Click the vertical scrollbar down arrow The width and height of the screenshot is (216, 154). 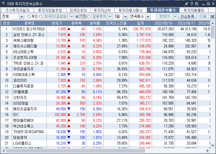pos(213,146)
